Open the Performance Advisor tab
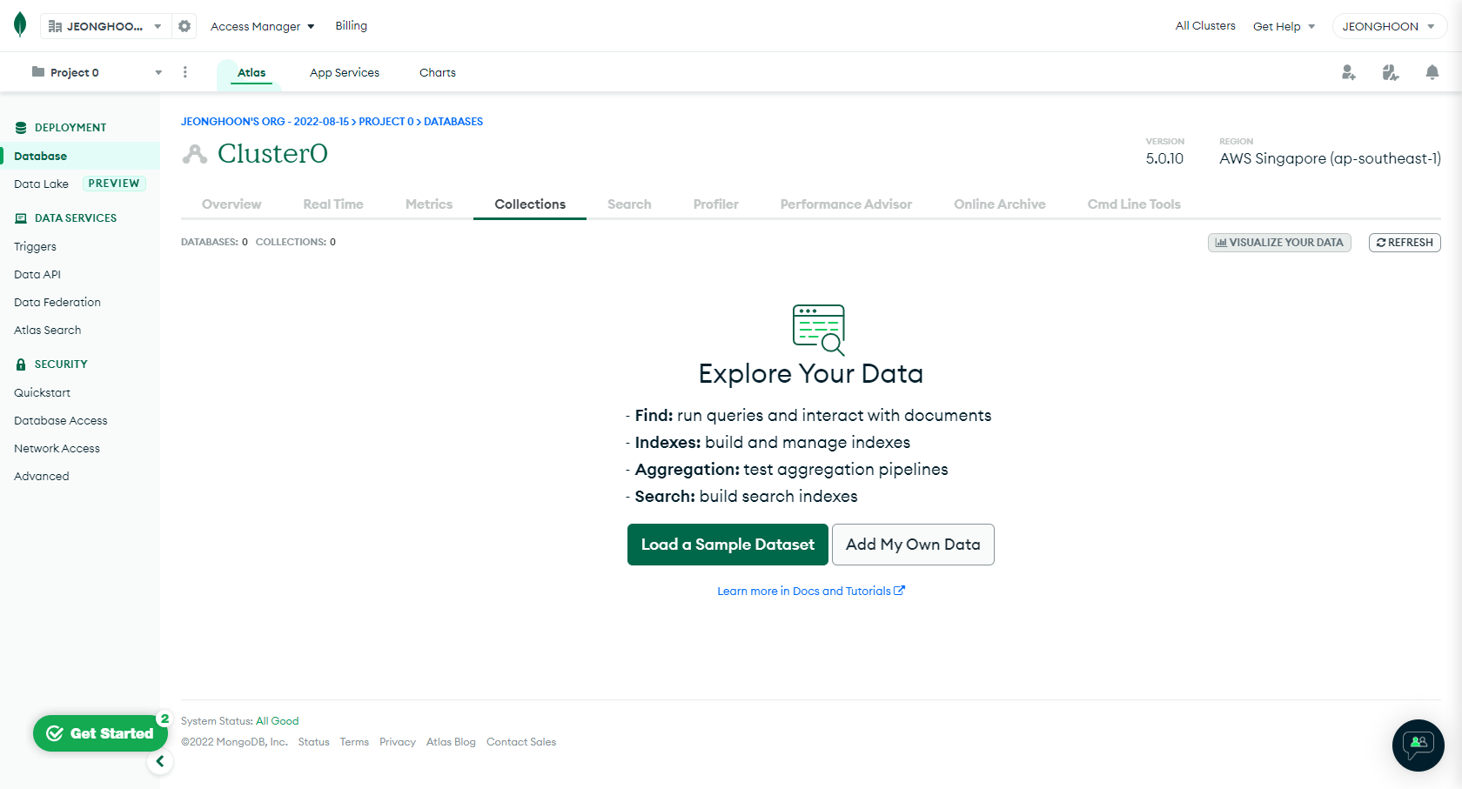 coord(846,204)
